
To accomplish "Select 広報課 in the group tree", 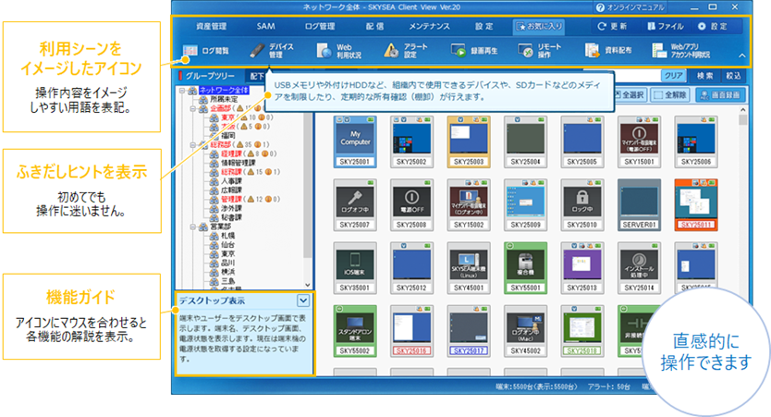I will point(232,190).
